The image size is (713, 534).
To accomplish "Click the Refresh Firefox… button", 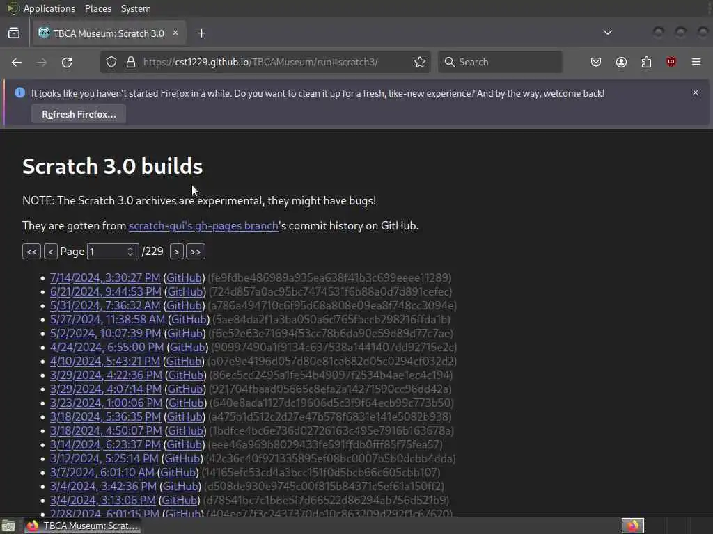I will (x=79, y=114).
